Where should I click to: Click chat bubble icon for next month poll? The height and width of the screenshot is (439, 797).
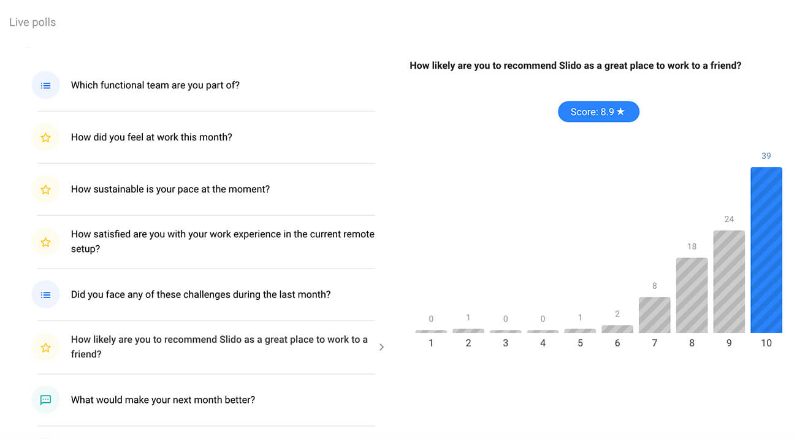click(45, 400)
